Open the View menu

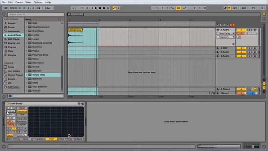coord(28,2)
